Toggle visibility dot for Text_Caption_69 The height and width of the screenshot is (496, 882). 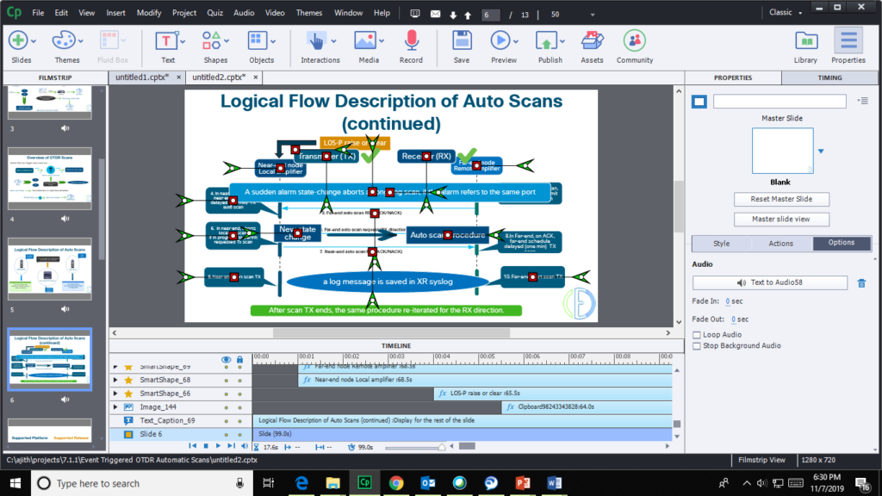click(x=227, y=421)
